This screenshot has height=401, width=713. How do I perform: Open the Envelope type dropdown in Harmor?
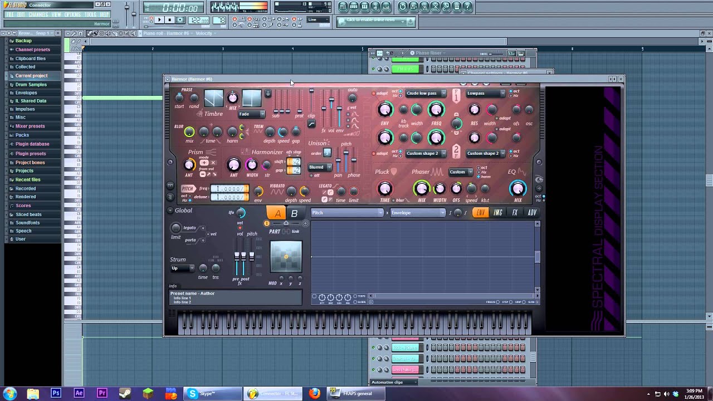point(418,213)
